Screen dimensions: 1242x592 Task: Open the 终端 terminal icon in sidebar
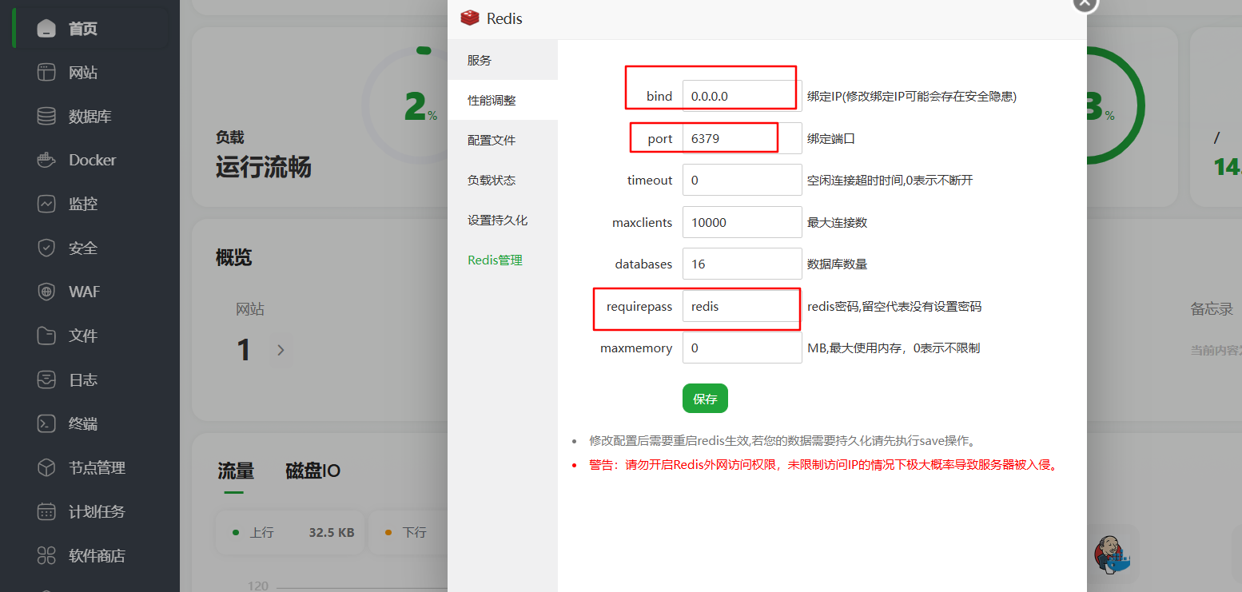click(x=47, y=423)
